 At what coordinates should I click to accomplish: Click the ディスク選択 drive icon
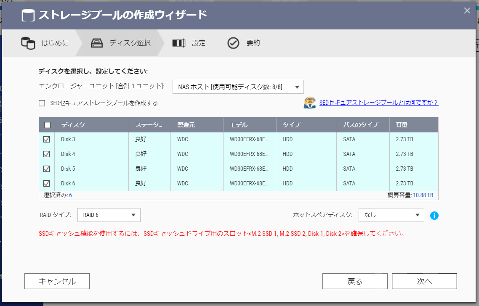[97, 43]
